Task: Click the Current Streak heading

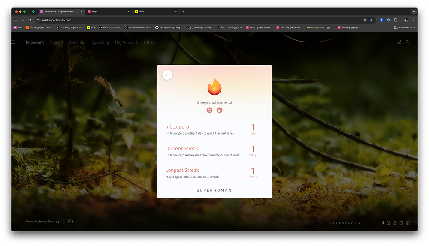Action: 181,148
